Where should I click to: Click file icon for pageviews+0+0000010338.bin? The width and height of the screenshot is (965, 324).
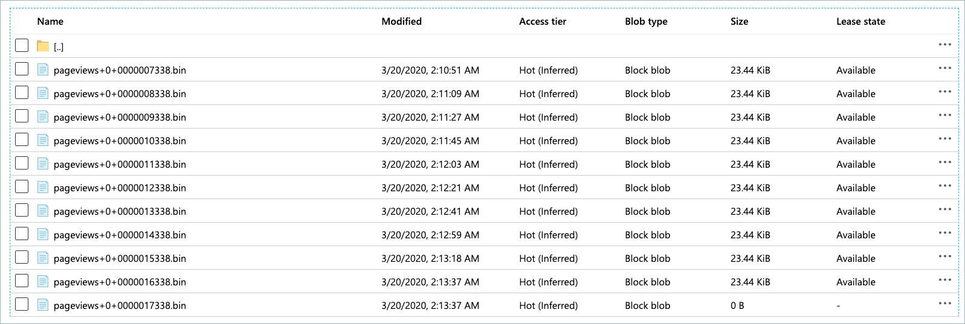pyautogui.click(x=43, y=140)
